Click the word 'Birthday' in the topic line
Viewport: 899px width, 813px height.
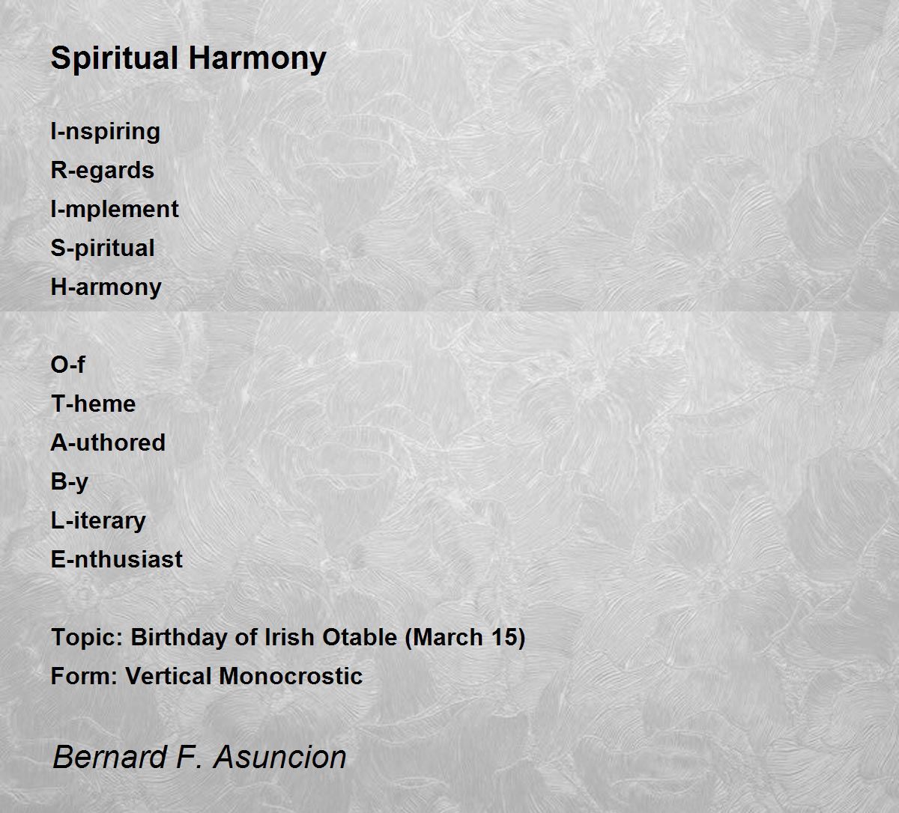pyautogui.click(x=178, y=638)
